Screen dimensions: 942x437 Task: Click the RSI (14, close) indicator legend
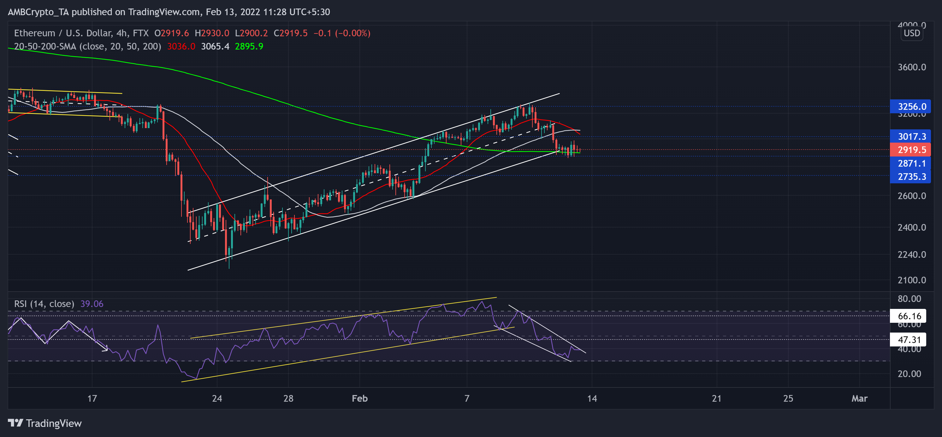(x=44, y=304)
